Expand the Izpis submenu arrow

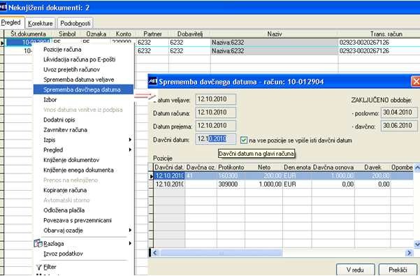(130, 140)
